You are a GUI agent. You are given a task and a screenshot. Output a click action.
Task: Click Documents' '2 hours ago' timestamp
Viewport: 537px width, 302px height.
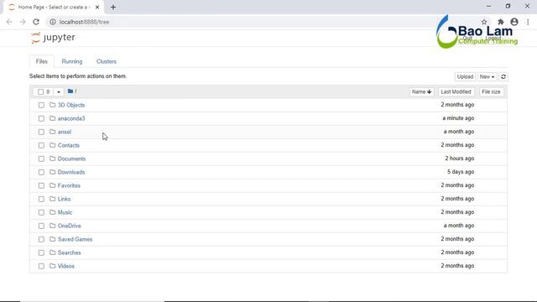click(x=460, y=159)
